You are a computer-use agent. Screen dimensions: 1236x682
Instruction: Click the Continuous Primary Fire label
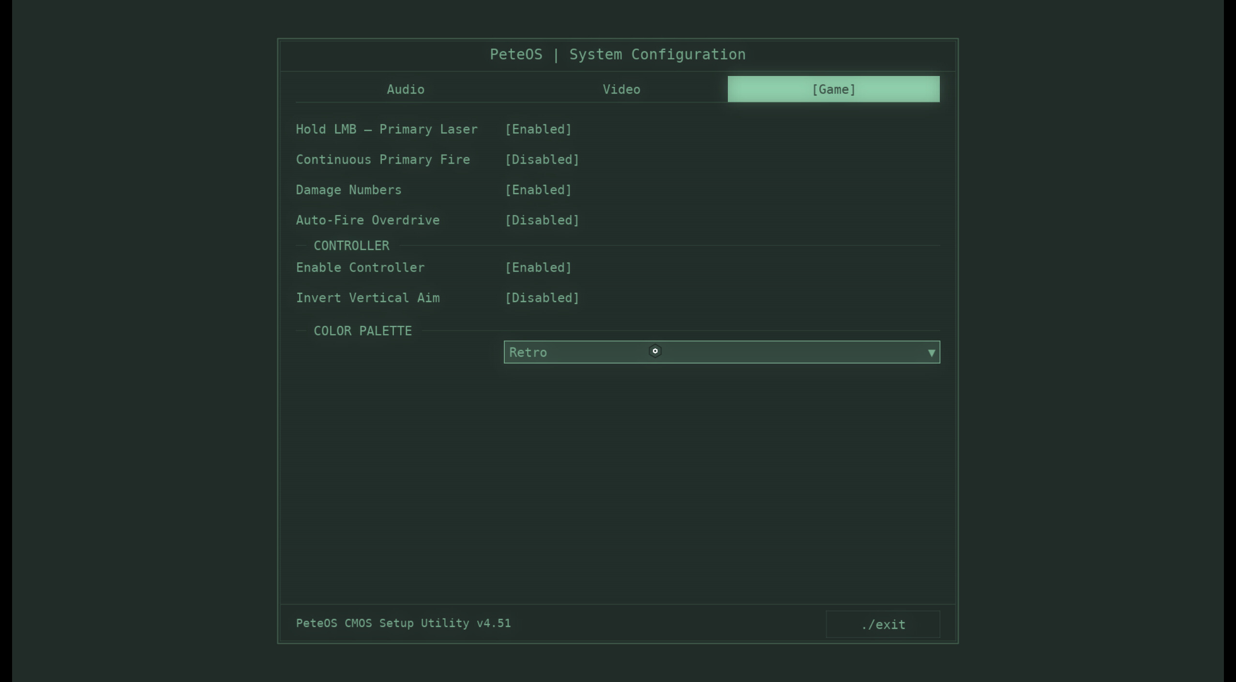click(x=383, y=160)
